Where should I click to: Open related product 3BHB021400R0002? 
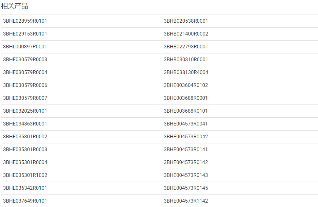tap(186, 34)
